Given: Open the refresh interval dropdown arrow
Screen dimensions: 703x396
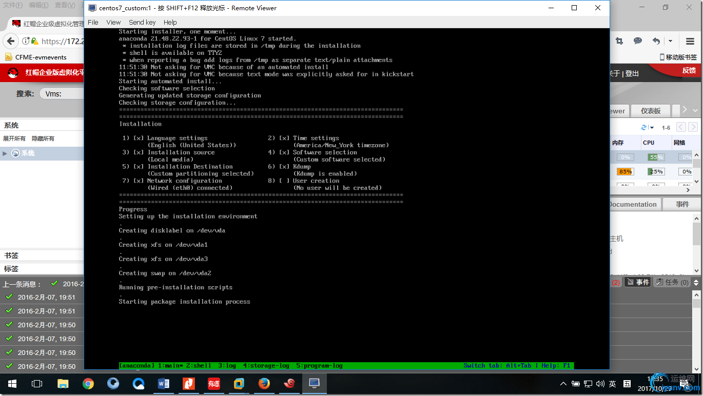Looking at the screenshot, I should coord(652,128).
